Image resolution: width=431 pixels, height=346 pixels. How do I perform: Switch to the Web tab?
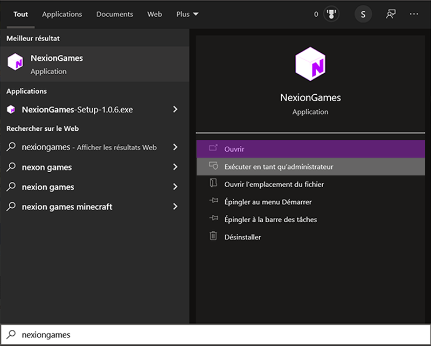coord(155,15)
